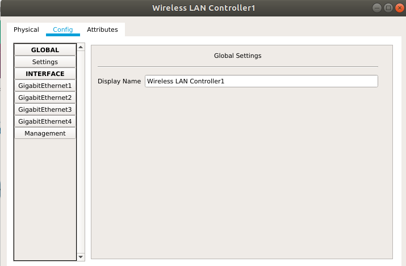Choose GigabitEthernet3 from the sidebar

pyautogui.click(x=45, y=109)
